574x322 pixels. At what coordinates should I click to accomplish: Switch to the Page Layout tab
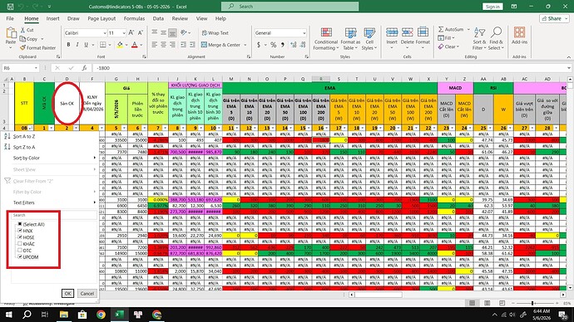click(101, 18)
